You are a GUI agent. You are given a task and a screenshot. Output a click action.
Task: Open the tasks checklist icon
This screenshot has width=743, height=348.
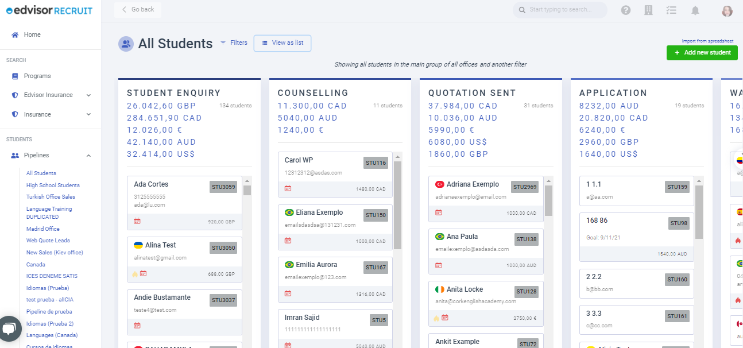671,10
